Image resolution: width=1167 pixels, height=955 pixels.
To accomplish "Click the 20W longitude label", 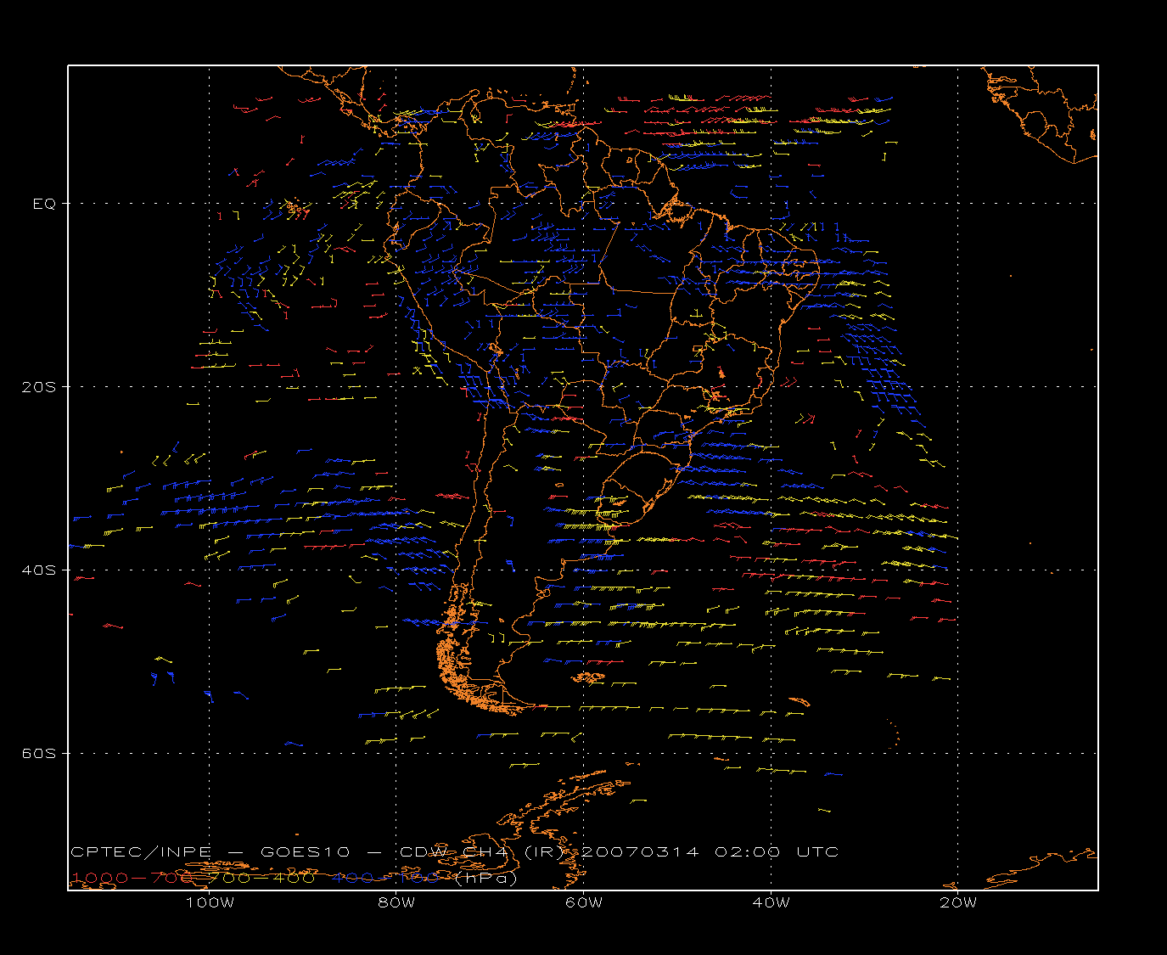I will click(x=958, y=902).
